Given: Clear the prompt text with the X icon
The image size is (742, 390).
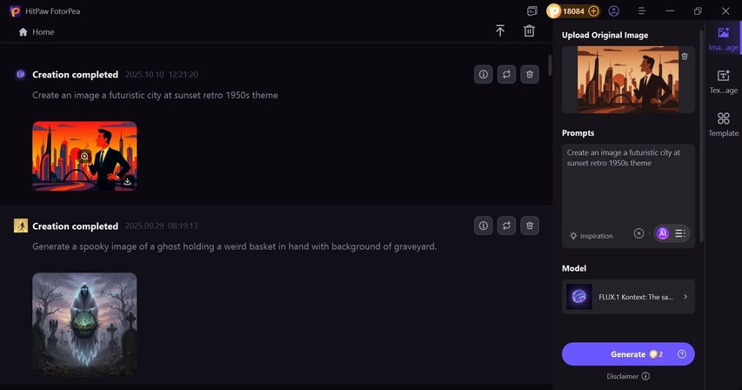Looking at the screenshot, I should (x=638, y=233).
